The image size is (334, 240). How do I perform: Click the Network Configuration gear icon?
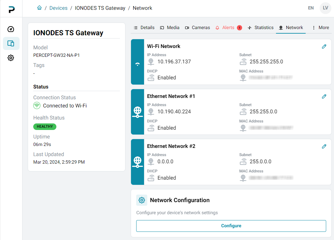tap(142, 200)
